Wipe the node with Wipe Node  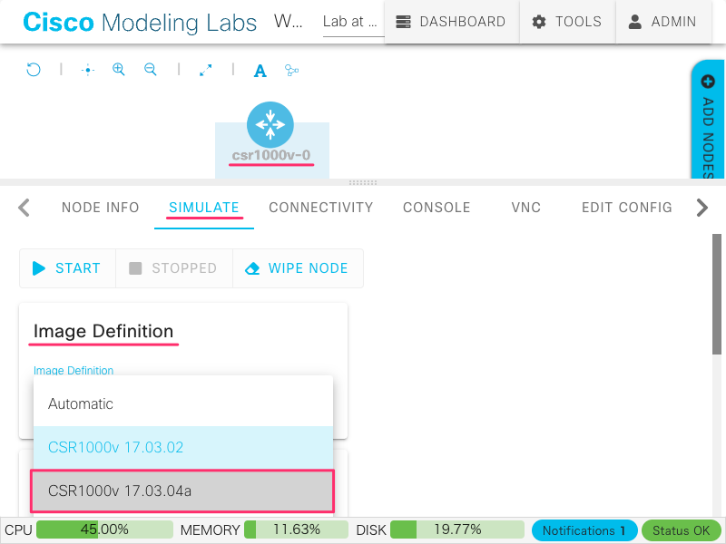298,268
